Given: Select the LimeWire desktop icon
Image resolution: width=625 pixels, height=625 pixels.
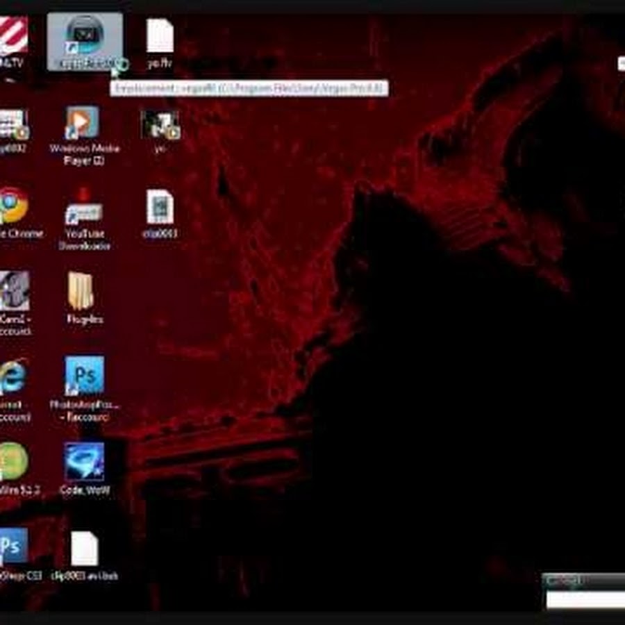Looking at the screenshot, I should point(14,461).
